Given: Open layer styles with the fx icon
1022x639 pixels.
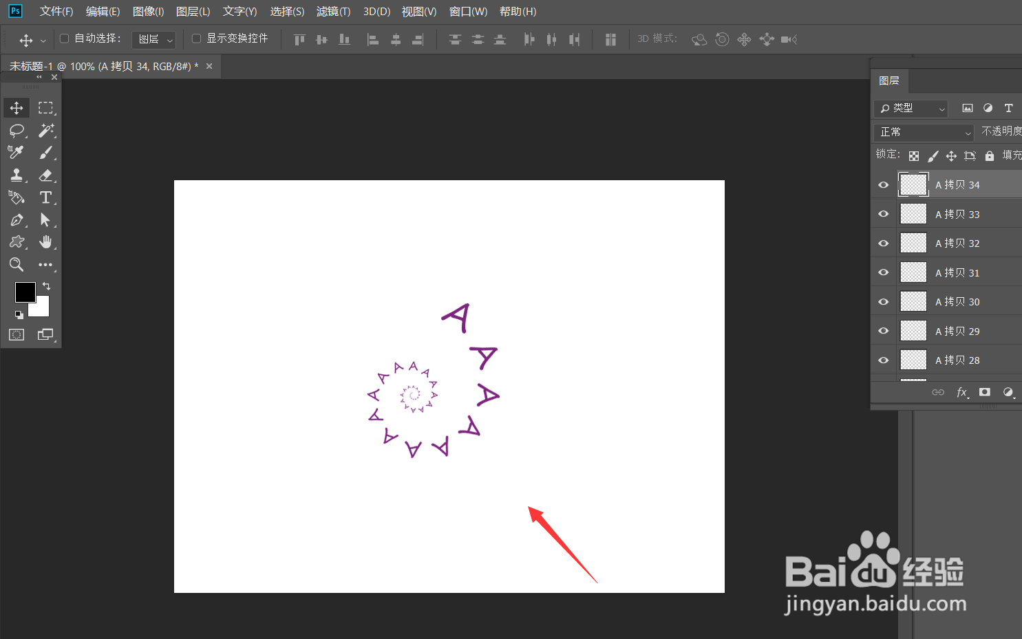Looking at the screenshot, I should pyautogui.click(x=962, y=392).
